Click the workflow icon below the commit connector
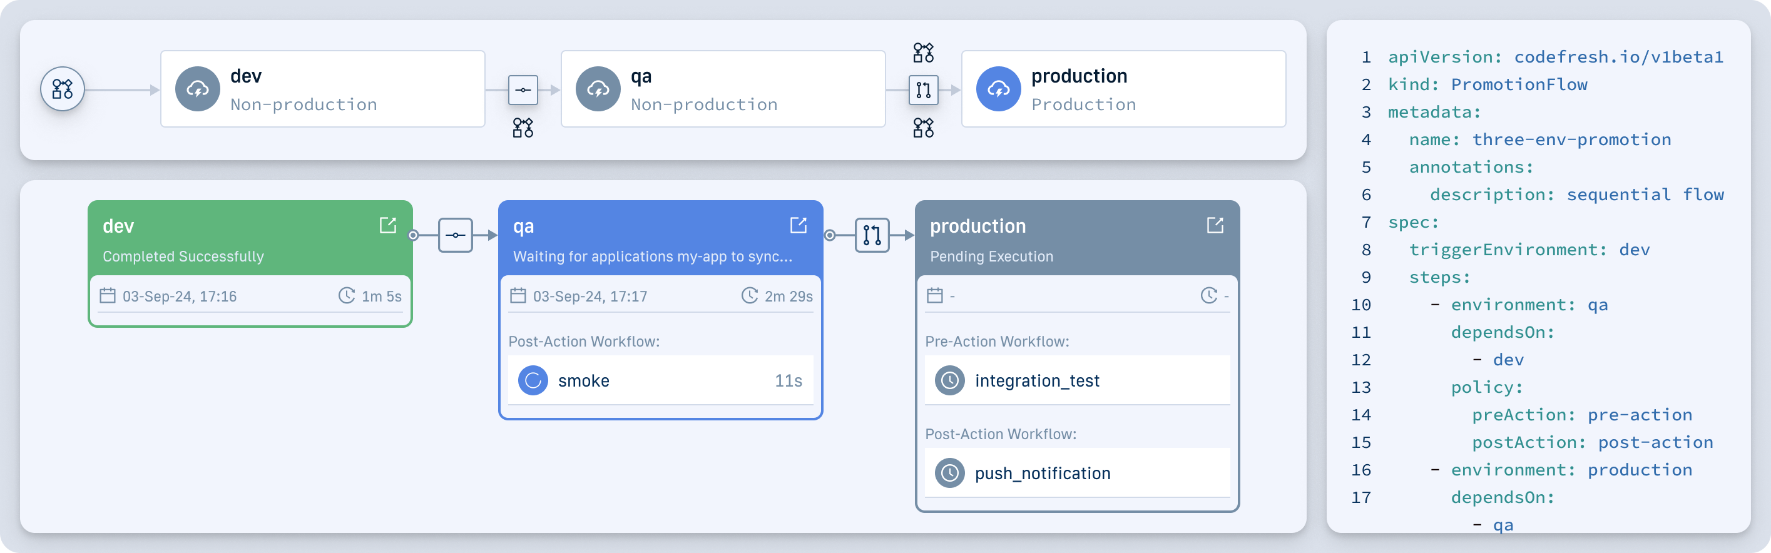The image size is (1771, 553). (523, 128)
